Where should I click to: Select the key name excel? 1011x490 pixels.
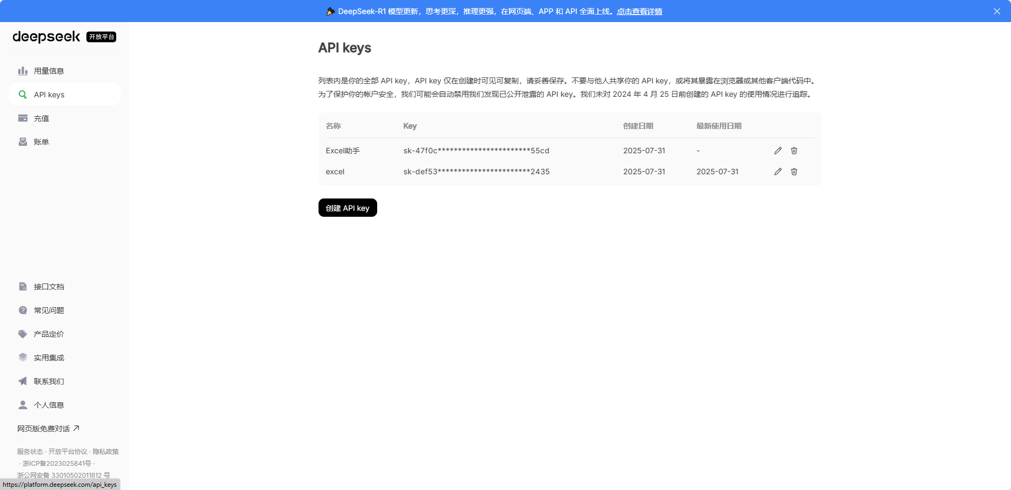click(335, 172)
